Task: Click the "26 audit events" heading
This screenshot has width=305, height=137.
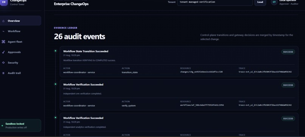Action: [79, 37]
